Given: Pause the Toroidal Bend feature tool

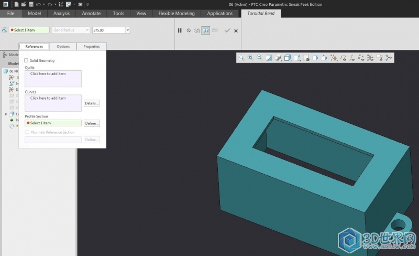Looking at the screenshot, I should 180,30.
